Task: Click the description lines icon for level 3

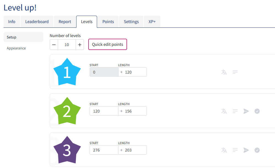Action: [x=235, y=150]
